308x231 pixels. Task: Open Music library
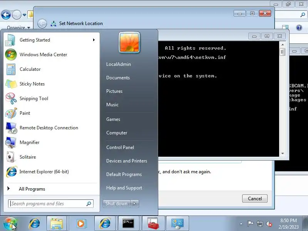coord(112,105)
